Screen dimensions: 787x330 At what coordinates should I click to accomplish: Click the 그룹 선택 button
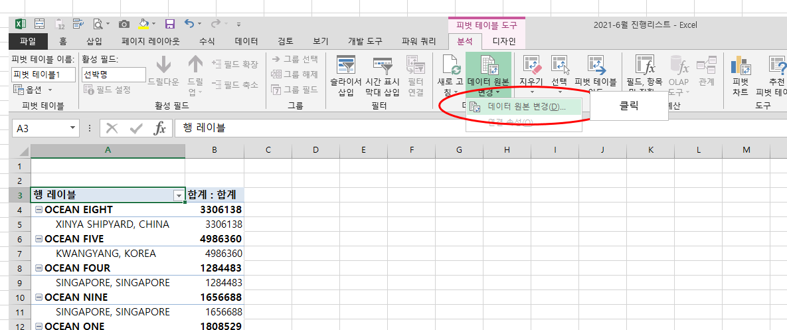[x=295, y=58]
